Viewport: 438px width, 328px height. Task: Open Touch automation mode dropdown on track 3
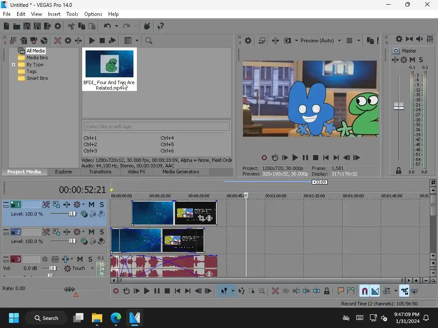point(92,268)
